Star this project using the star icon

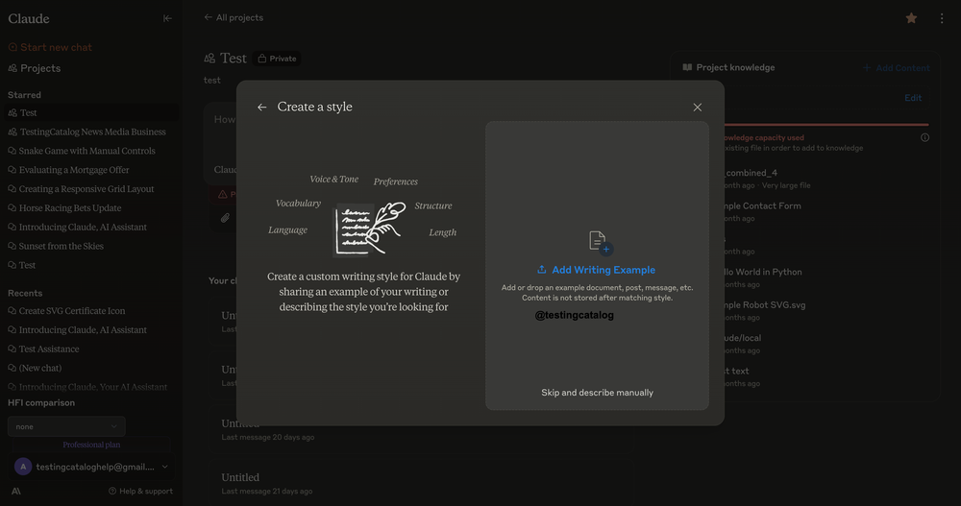coord(911,18)
